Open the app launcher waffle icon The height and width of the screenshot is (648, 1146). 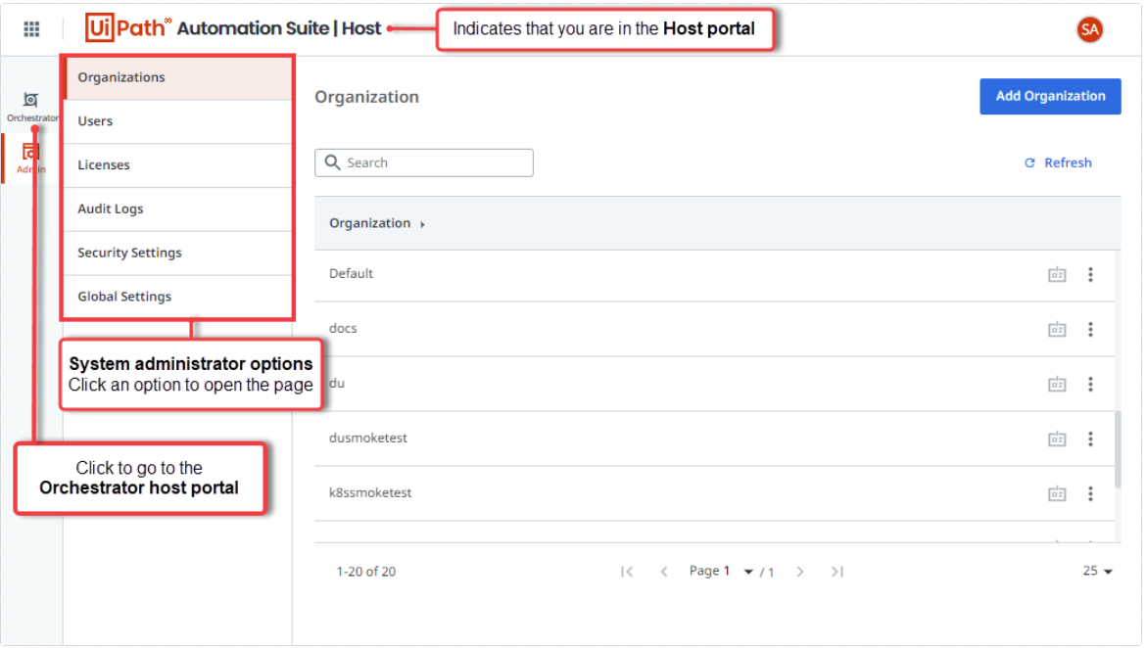click(32, 28)
